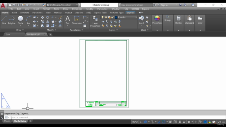Image resolution: width=226 pixels, height=127 pixels.
Task: Select the Polyline tool
Action: pyautogui.click(x=12, y=20)
